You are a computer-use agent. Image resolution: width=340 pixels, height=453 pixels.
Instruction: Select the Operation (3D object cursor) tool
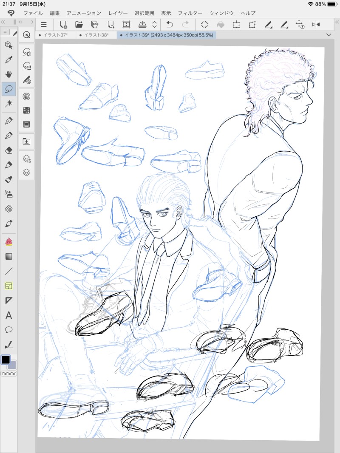pos(8,45)
